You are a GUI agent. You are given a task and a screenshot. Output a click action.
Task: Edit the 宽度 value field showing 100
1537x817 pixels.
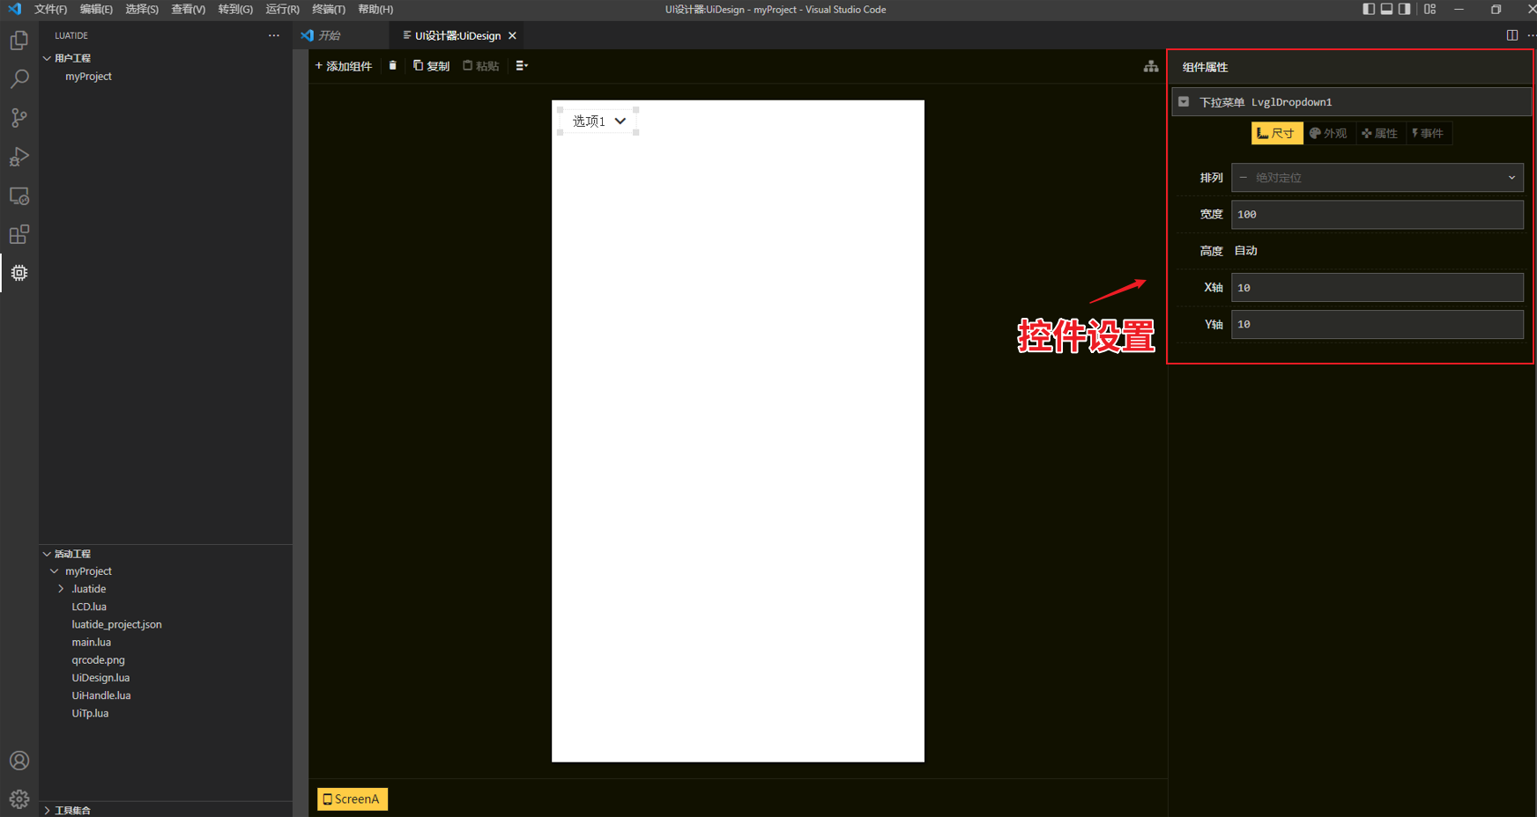click(1377, 214)
